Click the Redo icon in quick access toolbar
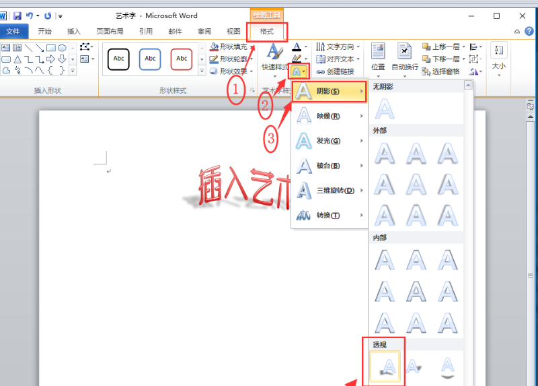The width and height of the screenshot is (538, 386). tap(48, 15)
